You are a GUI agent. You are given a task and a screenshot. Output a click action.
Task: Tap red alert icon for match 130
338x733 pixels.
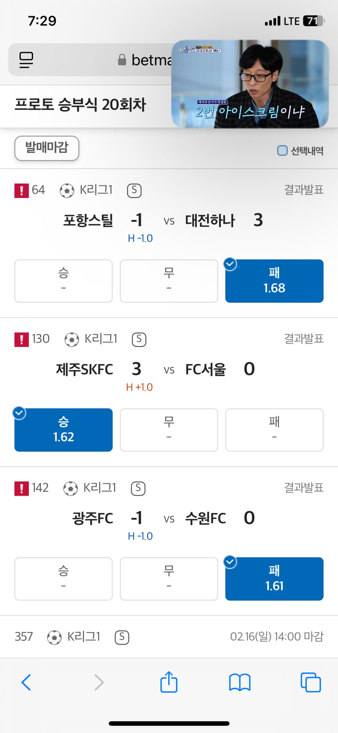(21, 339)
